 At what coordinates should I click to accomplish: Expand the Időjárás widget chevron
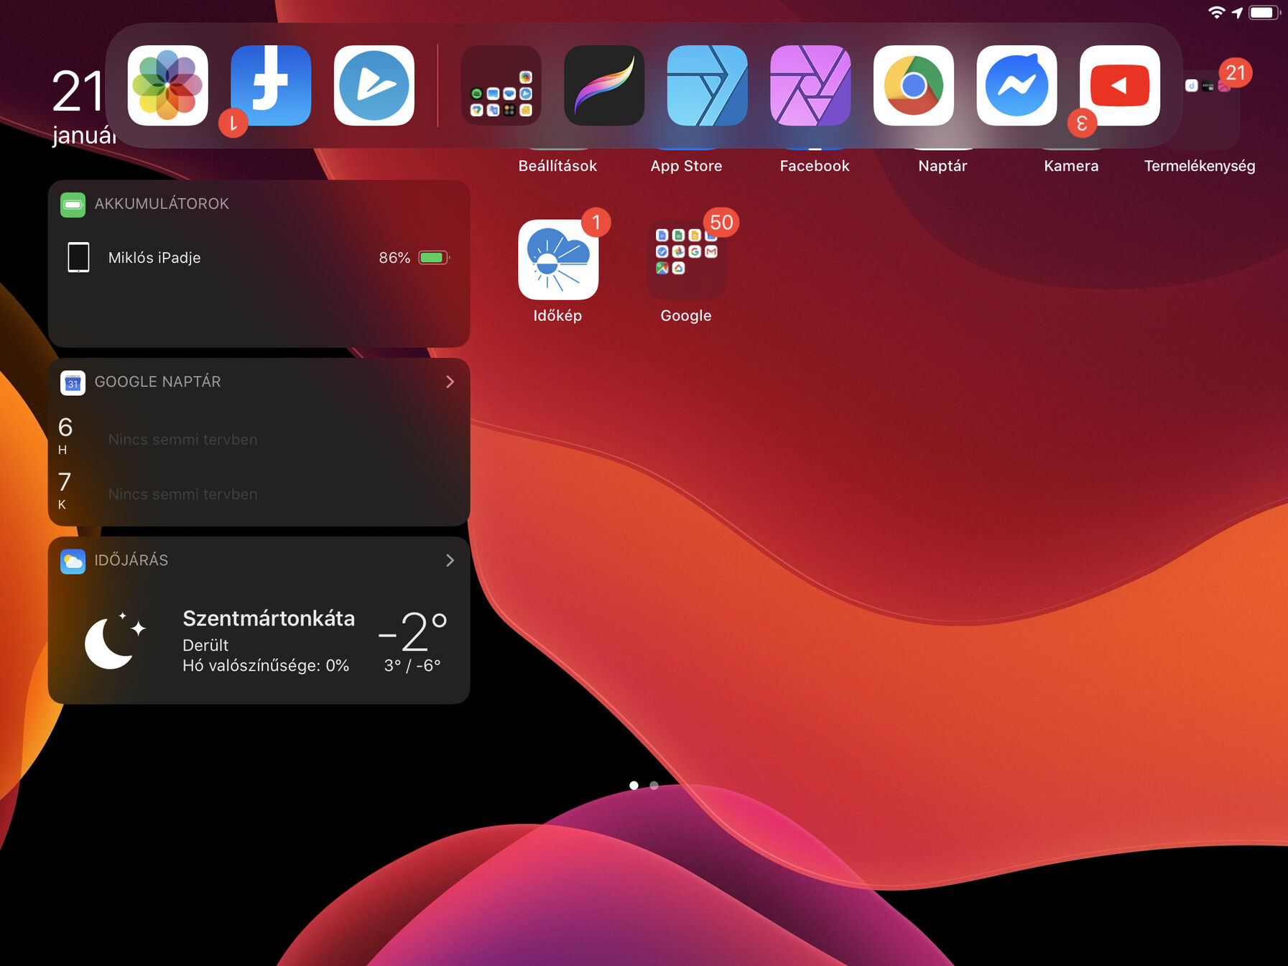[x=450, y=560]
